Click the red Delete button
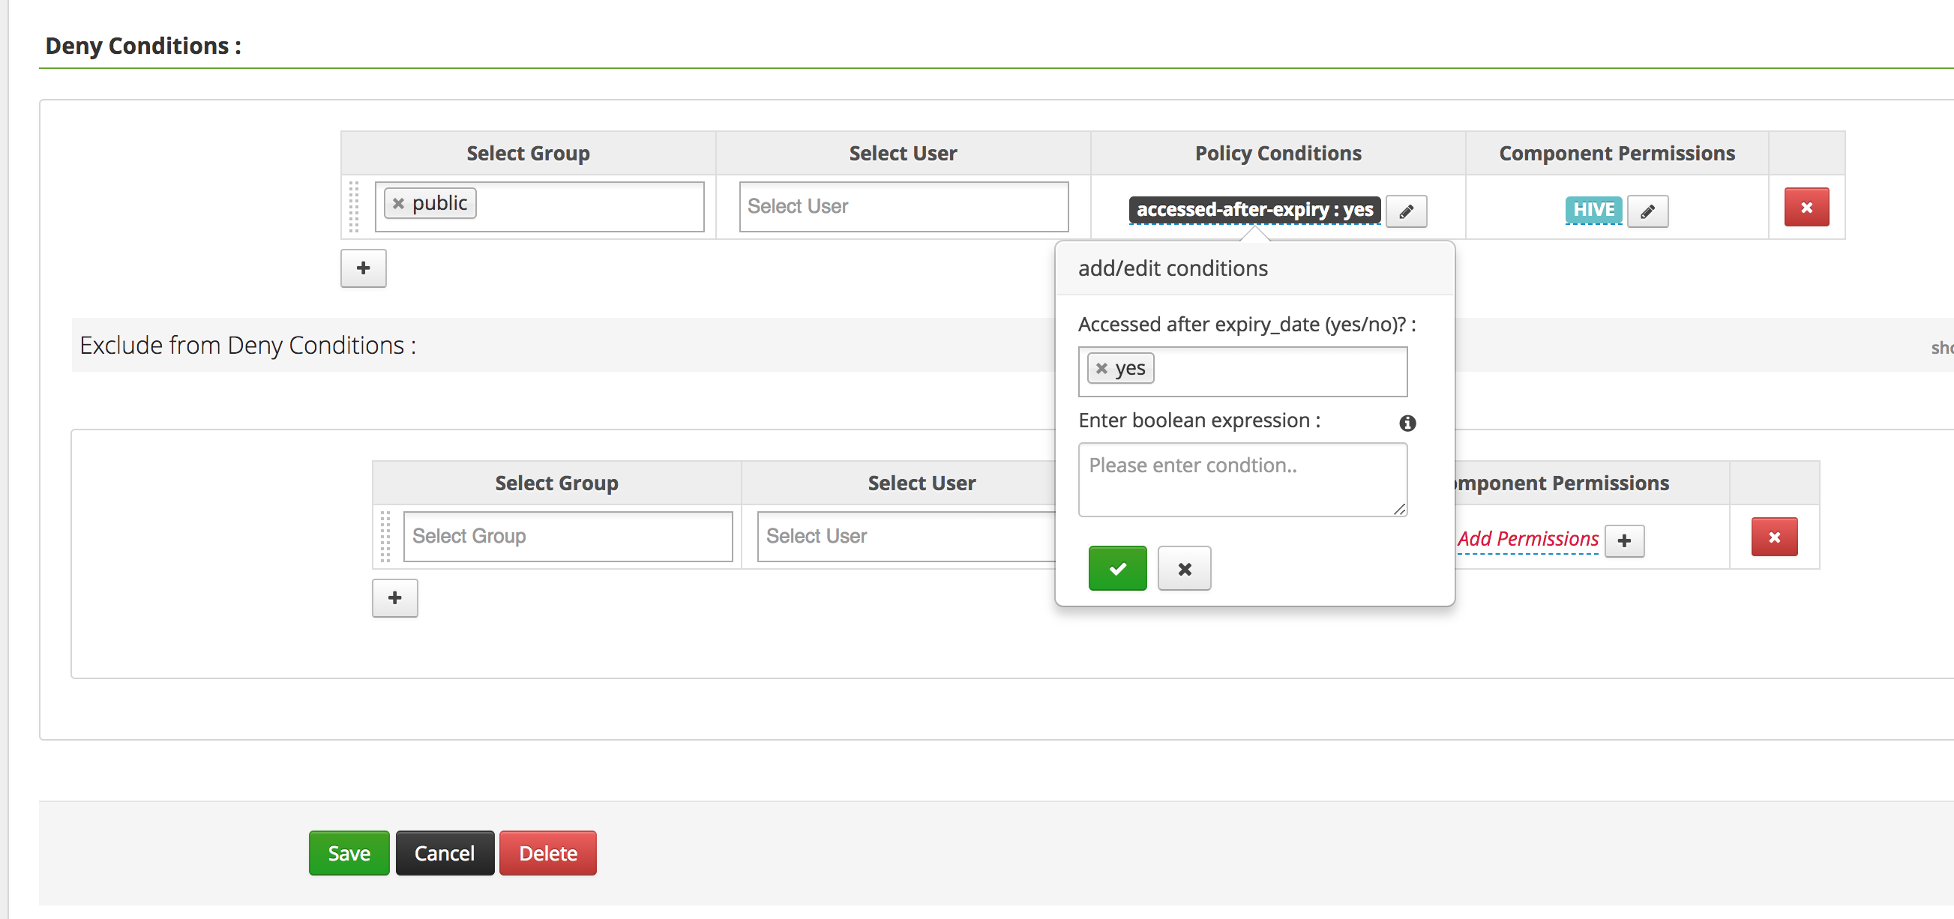The width and height of the screenshot is (1954, 919). [547, 853]
